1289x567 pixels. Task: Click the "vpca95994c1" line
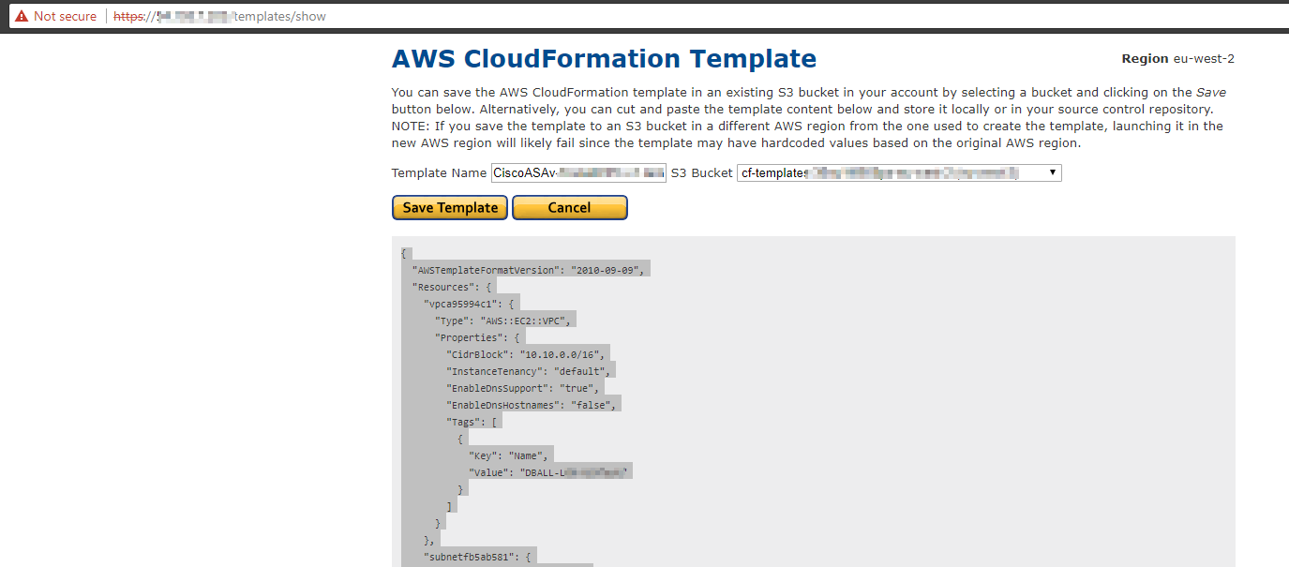469,304
